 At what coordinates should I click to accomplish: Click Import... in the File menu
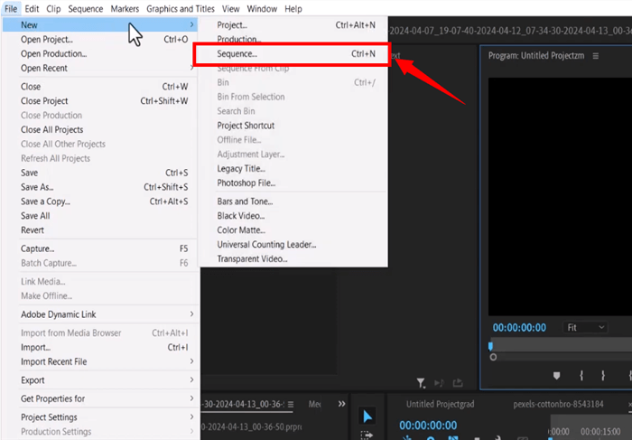pos(35,347)
